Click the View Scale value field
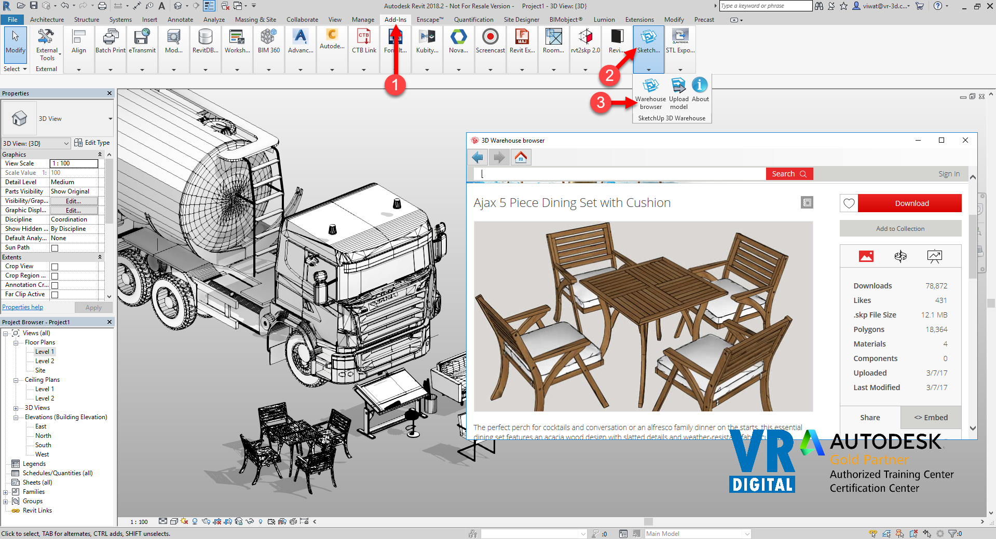Screen dimensions: 996x539 (74, 163)
